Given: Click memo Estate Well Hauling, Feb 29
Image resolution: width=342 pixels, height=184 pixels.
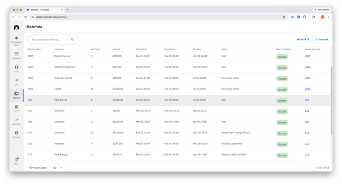Looking at the screenshot, I should coord(235,133).
